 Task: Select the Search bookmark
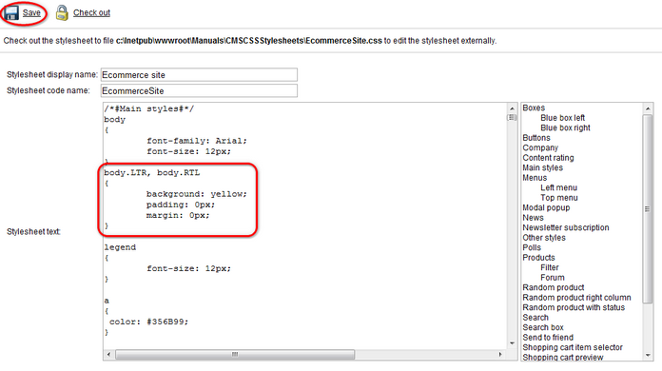[535, 318]
